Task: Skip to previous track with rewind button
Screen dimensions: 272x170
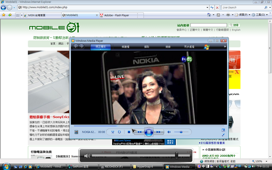Action: point(139,132)
